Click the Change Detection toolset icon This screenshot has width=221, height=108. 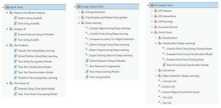[x=83, y=12]
